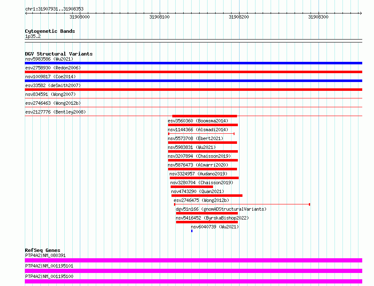
Task: Select the 1p35.2 band label
Action: [33, 36]
